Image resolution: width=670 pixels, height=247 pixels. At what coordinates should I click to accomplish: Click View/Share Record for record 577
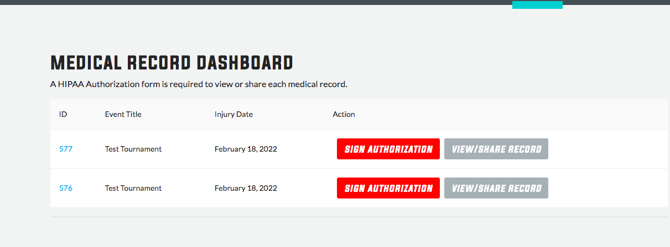(496, 149)
